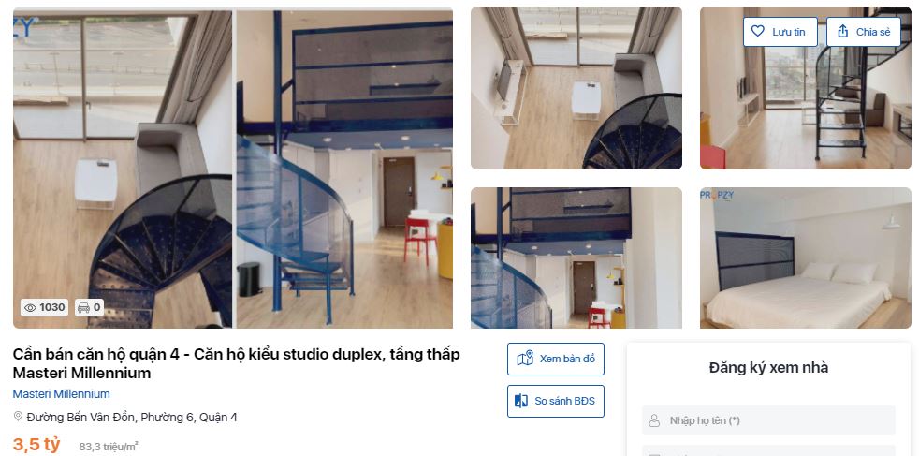This screenshot has width=919, height=456.
Task: Open the main living room overhead photo
Action: coord(124,168)
